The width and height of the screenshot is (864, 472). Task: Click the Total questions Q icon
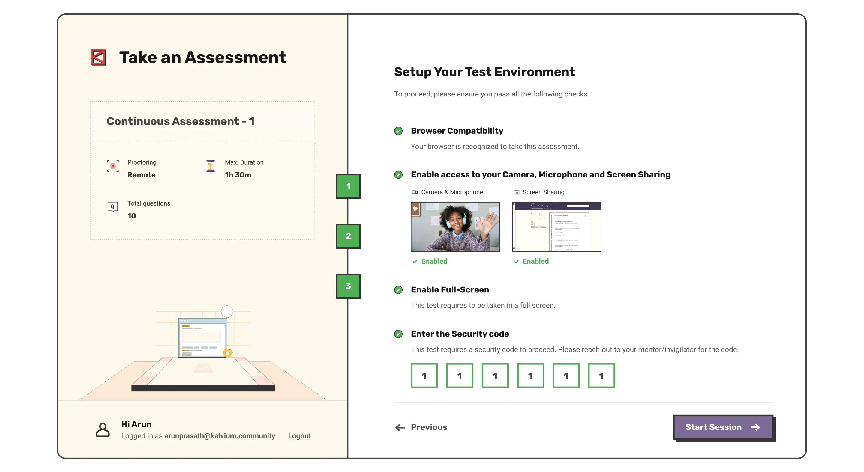[112, 207]
